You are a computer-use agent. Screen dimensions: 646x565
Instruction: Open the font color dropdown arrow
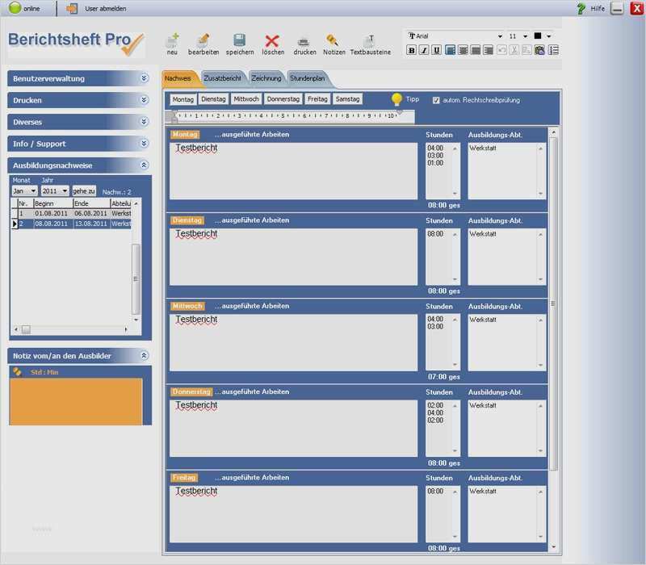point(549,36)
